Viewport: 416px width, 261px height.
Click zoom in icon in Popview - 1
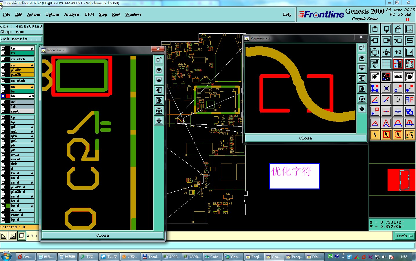tap(159, 110)
